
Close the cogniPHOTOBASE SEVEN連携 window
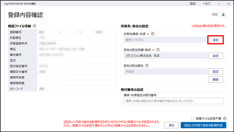[x=229, y=4]
